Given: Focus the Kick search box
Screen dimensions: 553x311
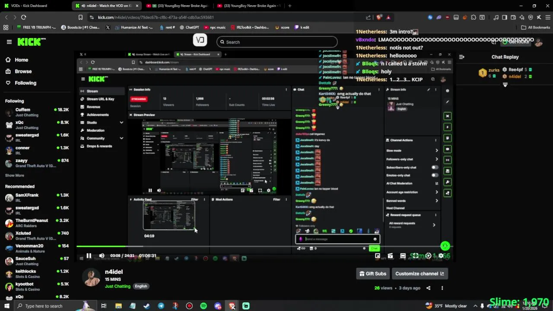Looking at the screenshot, I should point(277,42).
